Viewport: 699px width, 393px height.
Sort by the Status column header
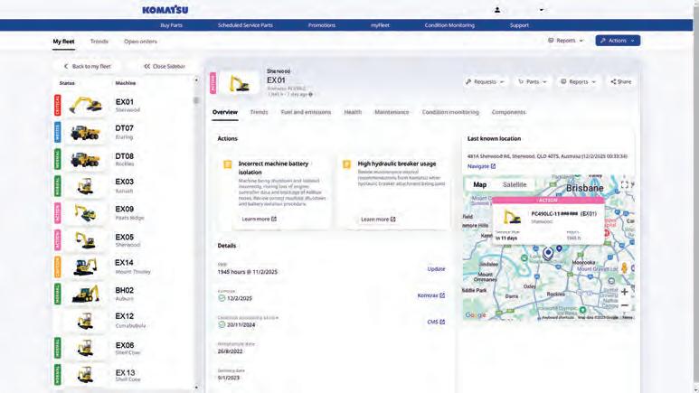coord(67,83)
